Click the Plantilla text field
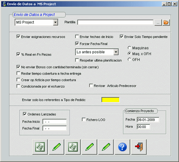Image resolution: width=179 pixels, height=162 pixels. tap(115, 22)
